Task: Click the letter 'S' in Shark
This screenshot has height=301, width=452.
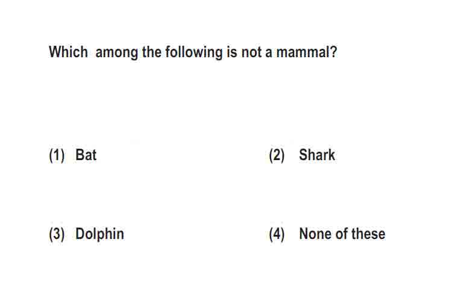Action: (303, 155)
